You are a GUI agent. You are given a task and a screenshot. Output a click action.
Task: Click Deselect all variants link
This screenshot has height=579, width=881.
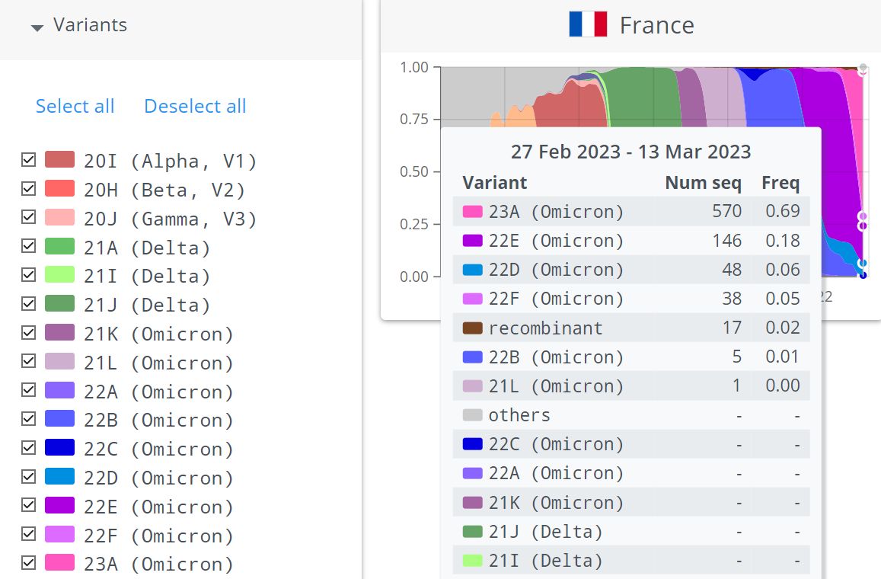click(195, 106)
